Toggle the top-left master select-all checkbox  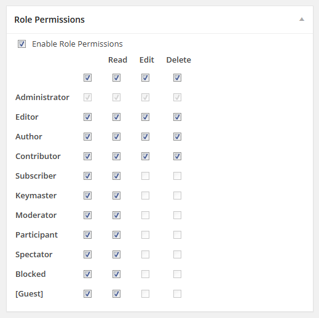click(87, 78)
